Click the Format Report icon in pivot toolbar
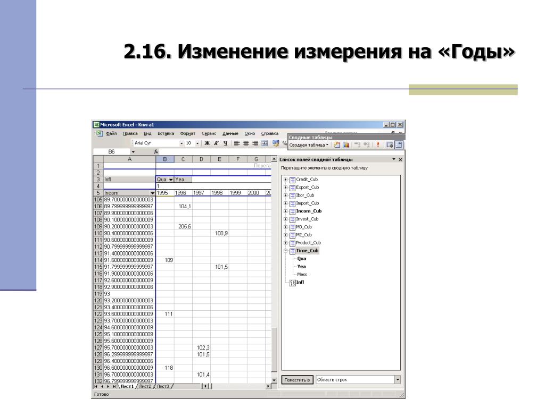 pos(337,145)
